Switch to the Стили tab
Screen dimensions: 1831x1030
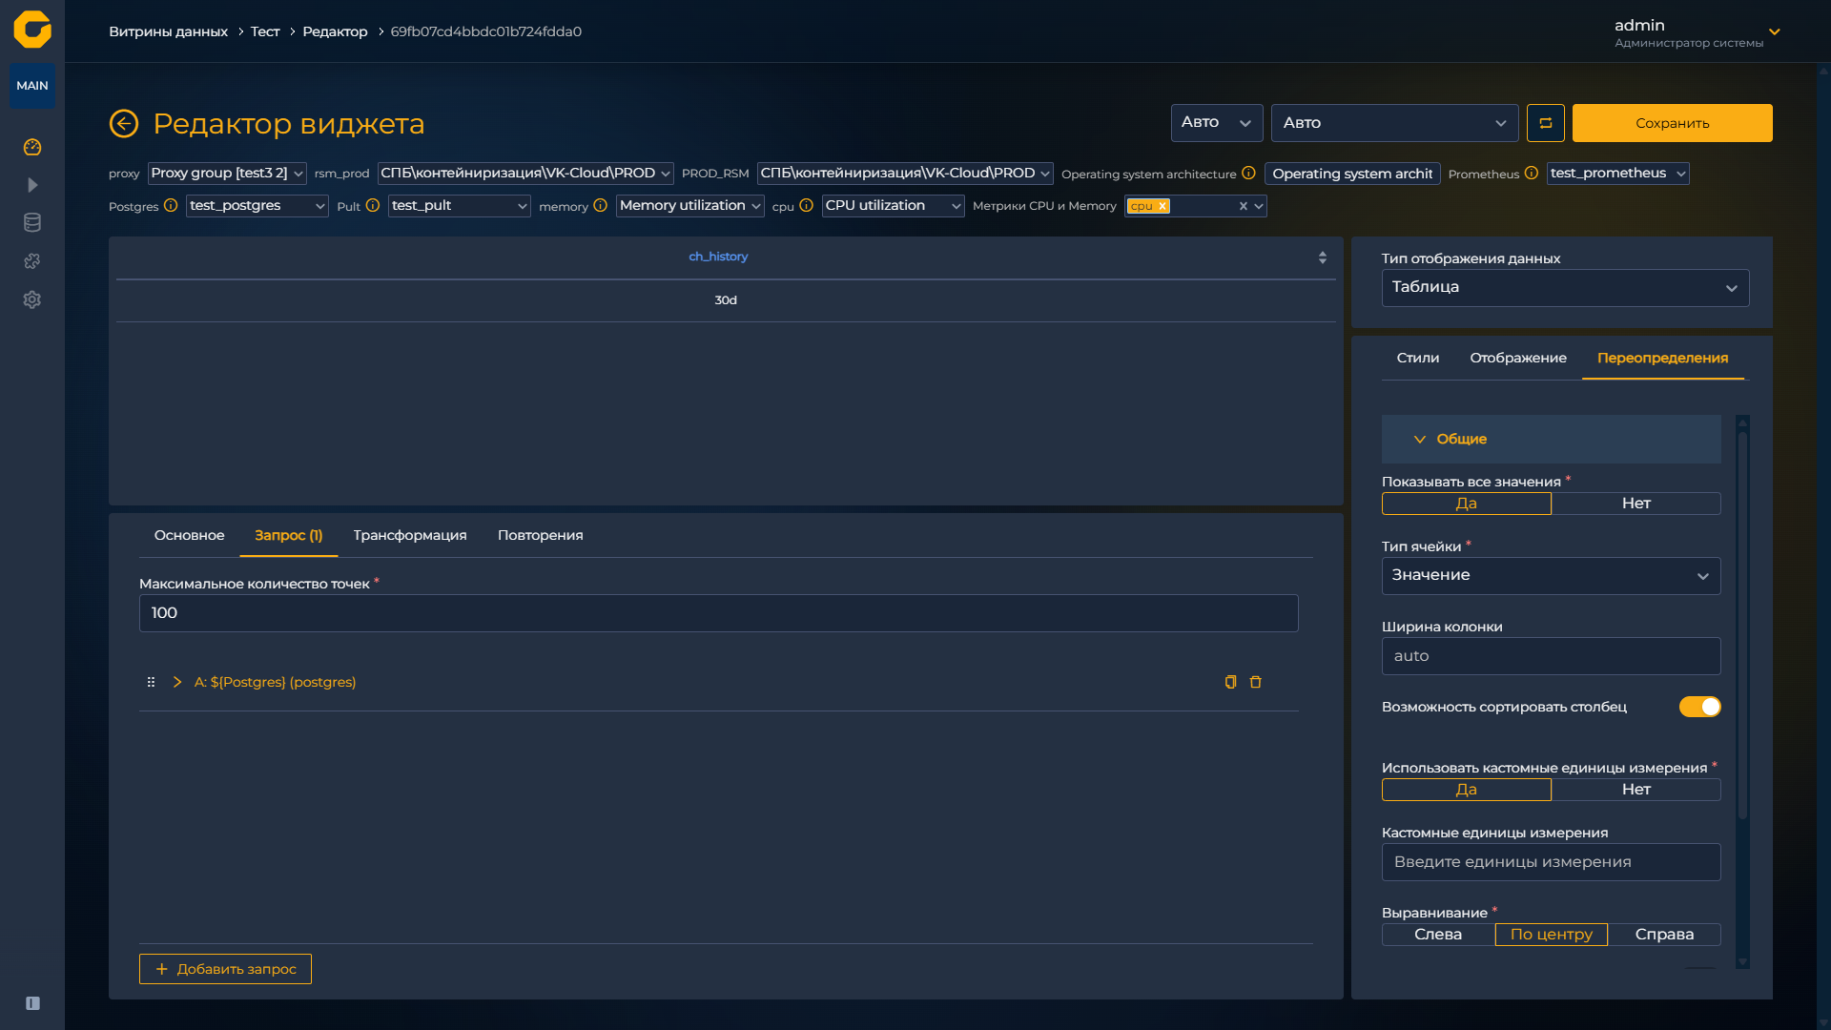1417,359
